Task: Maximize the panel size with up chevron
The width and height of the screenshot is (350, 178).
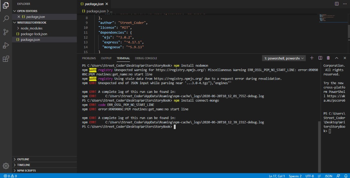Action: 336,58
